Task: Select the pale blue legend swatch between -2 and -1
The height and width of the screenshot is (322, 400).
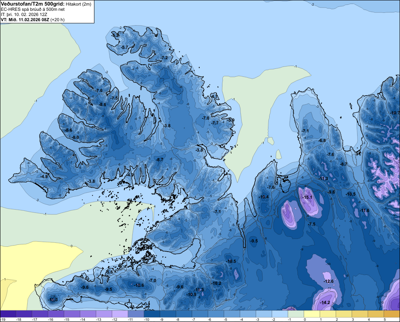Action: (x=280, y=314)
